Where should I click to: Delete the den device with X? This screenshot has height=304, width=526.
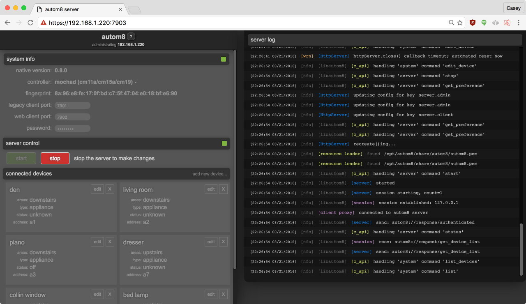[110, 189]
